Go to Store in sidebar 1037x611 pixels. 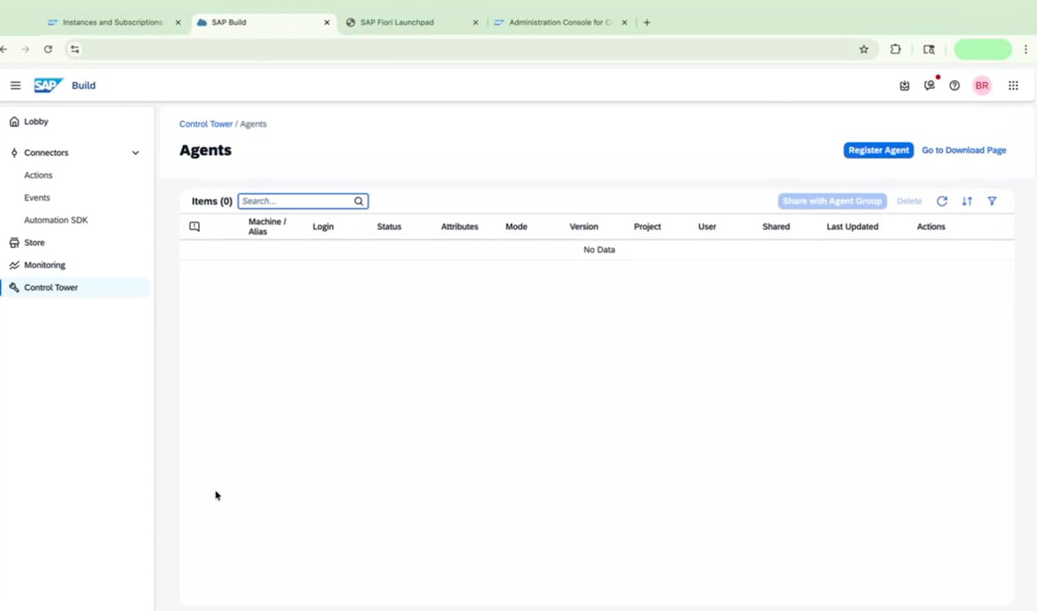click(34, 243)
